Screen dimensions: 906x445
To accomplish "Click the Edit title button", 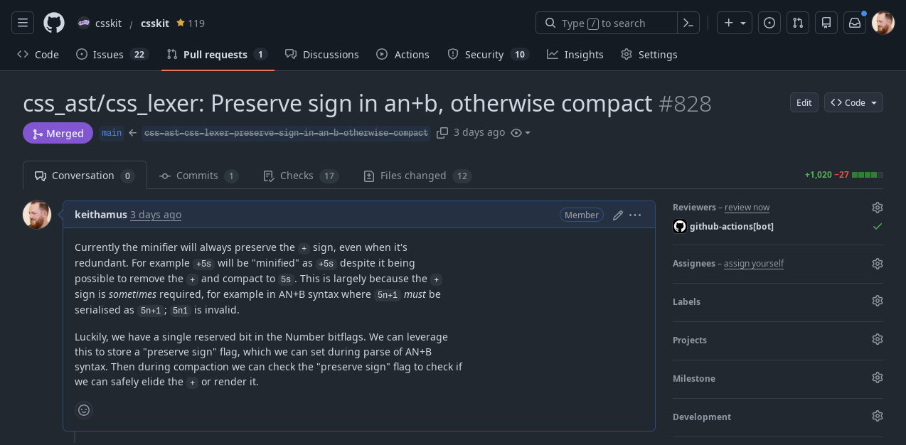I will click(x=804, y=102).
